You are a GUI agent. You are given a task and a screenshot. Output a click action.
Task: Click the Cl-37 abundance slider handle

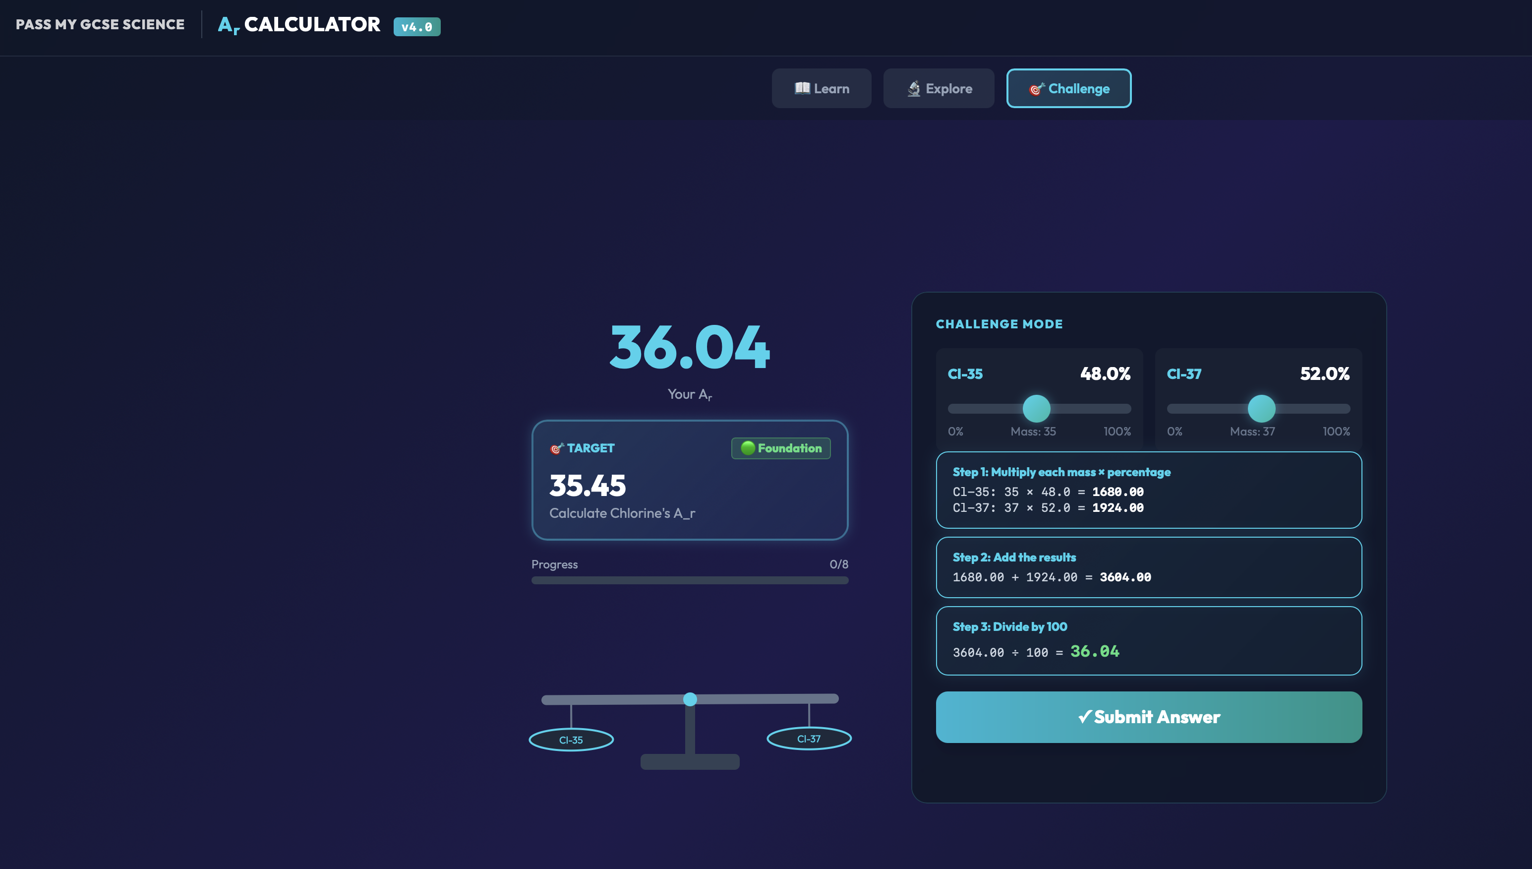pos(1261,408)
